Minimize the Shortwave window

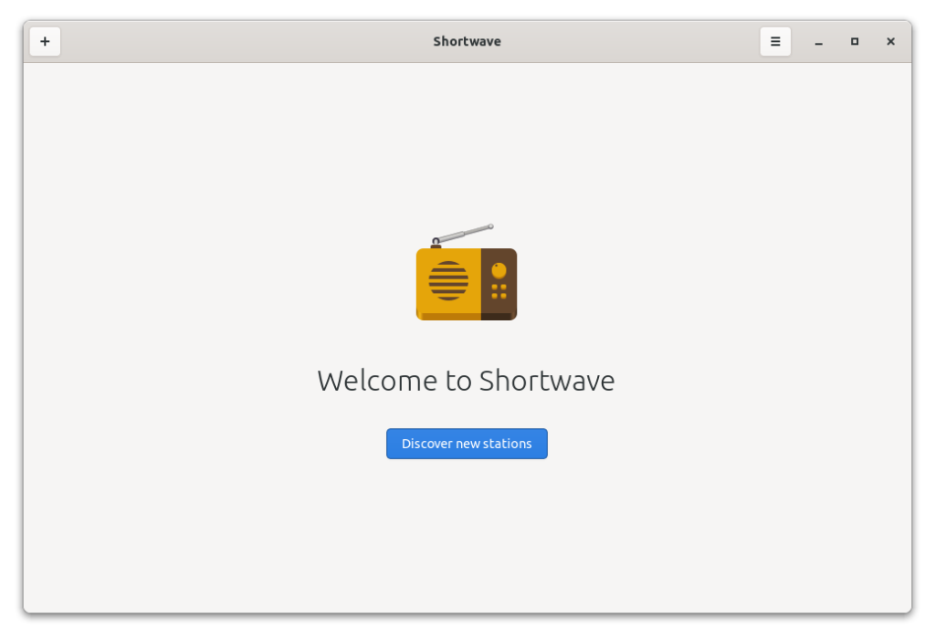pos(819,42)
